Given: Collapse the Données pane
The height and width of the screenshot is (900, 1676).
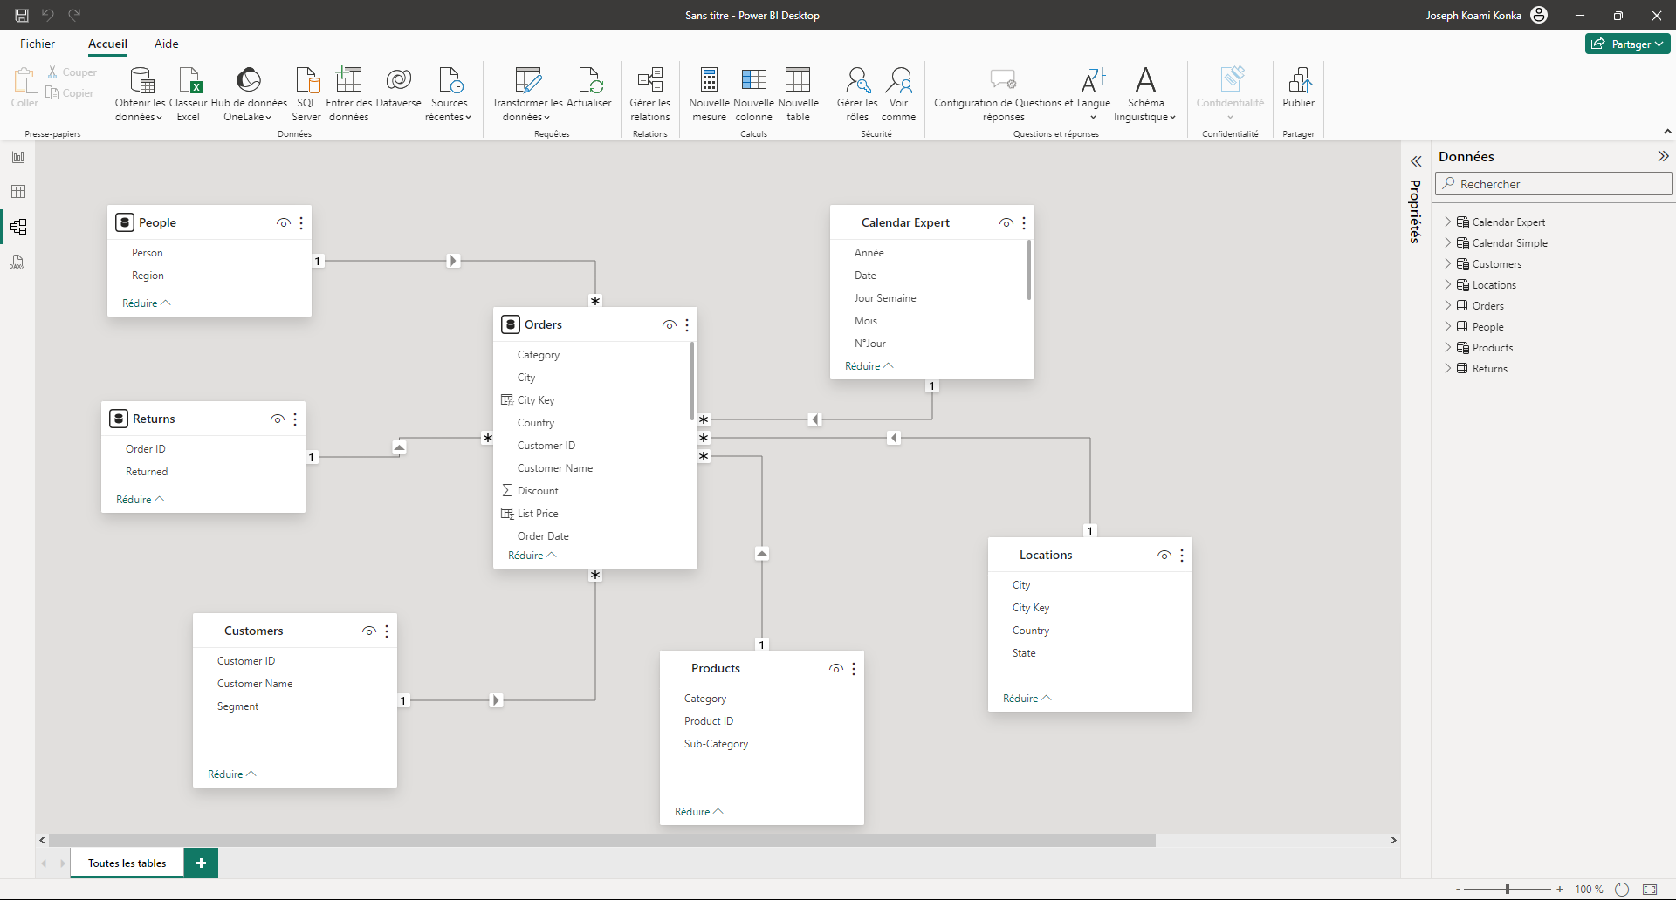Looking at the screenshot, I should point(1663,156).
